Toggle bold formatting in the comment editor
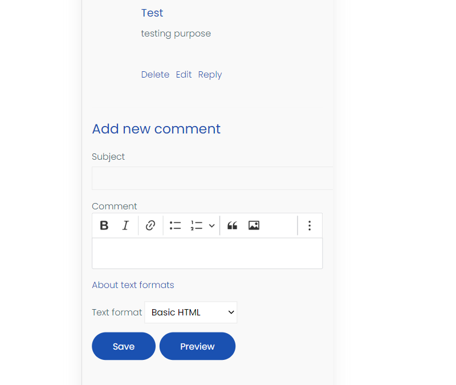 pos(104,225)
